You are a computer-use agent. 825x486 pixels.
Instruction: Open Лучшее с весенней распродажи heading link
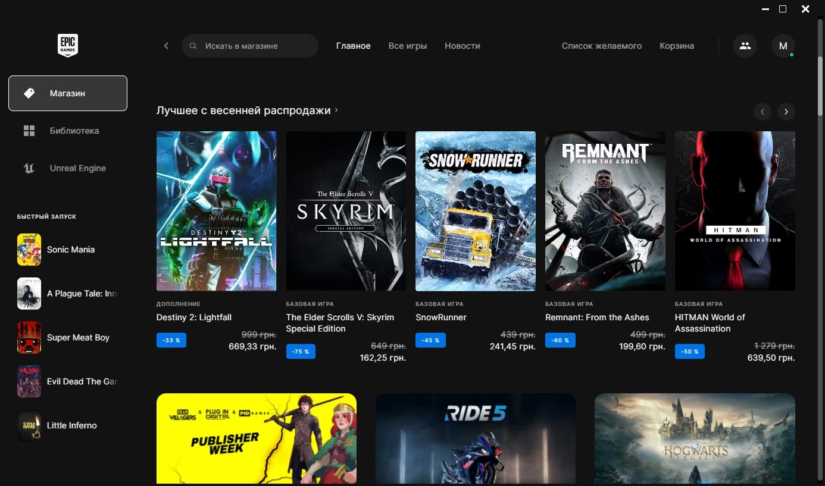(247, 111)
